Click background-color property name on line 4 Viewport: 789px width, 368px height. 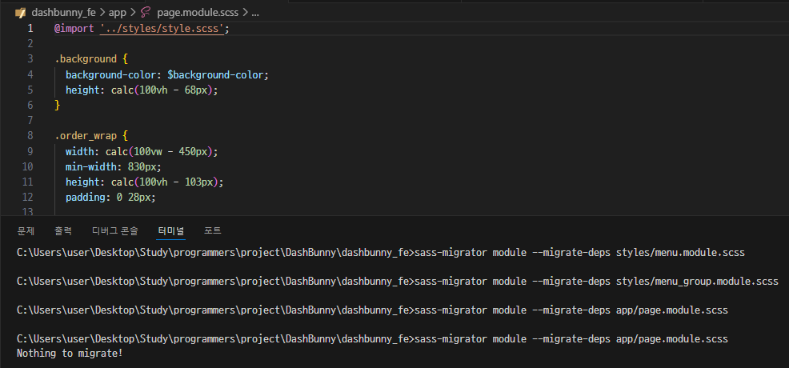coord(110,74)
